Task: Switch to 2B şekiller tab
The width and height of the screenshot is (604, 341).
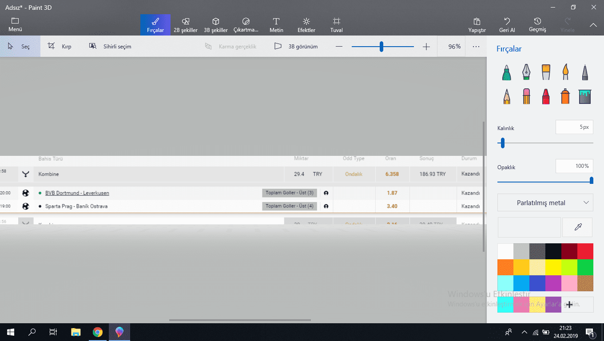Action: 186,25
